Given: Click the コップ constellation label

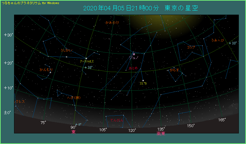Looking at the screenshot, I should point(191,47).
